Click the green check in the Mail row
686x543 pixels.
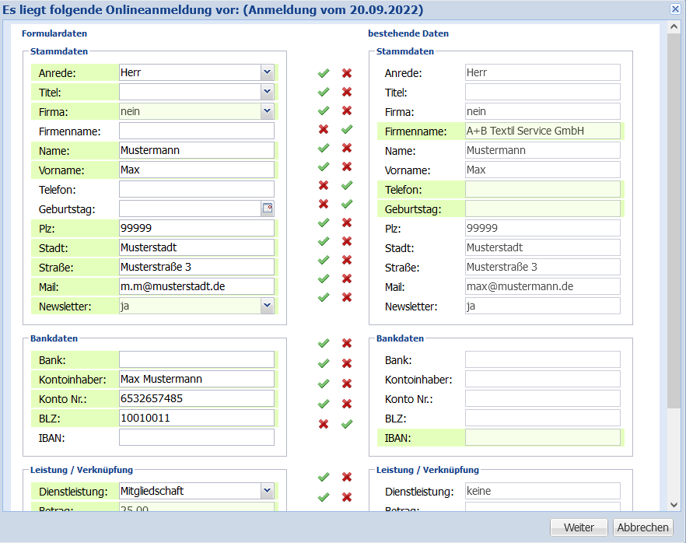click(324, 279)
